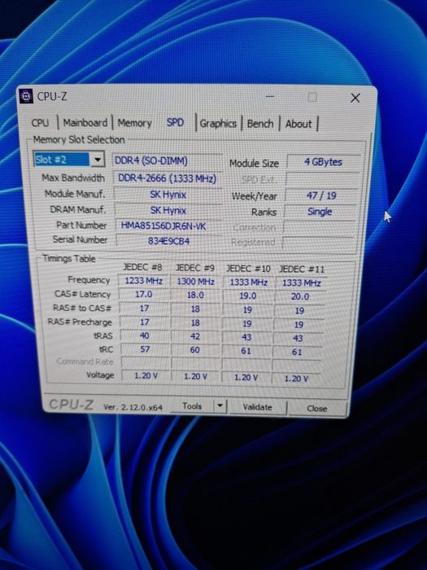Click the Module Manuf. SK Hynix value
This screenshot has width=427, height=570.
pyautogui.click(x=168, y=195)
